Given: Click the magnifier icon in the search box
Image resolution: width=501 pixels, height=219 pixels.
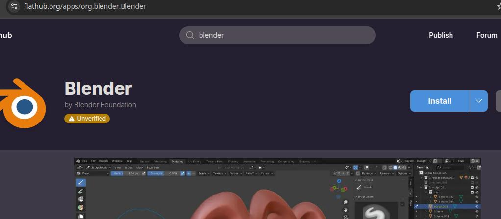Looking at the screenshot, I should pyautogui.click(x=190, y=35).
